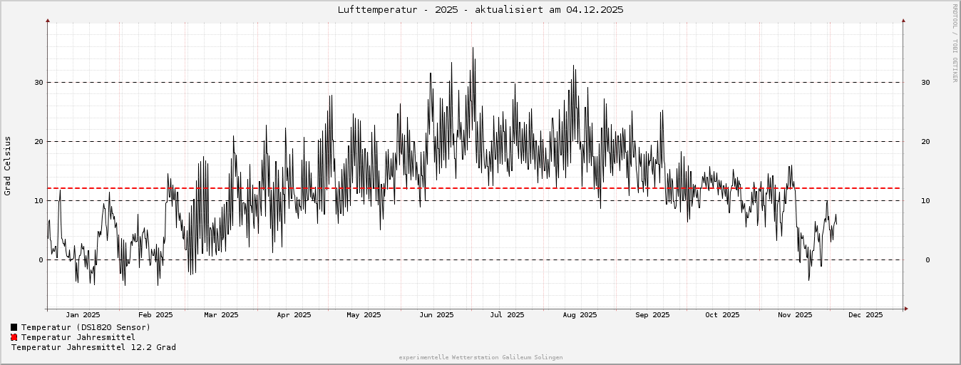Click the 'Grad Celsius' y-axis label
Viewport: 961px width, 365px height.
click(8, 165)
